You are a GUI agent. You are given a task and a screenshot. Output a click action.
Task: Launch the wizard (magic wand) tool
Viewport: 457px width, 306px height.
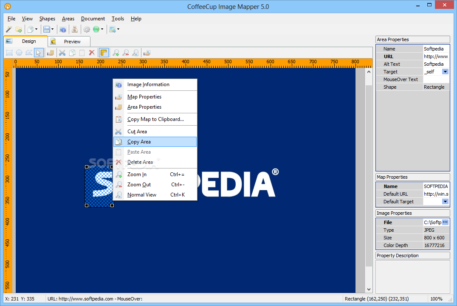pyautogui.click(x=9, y=29)
